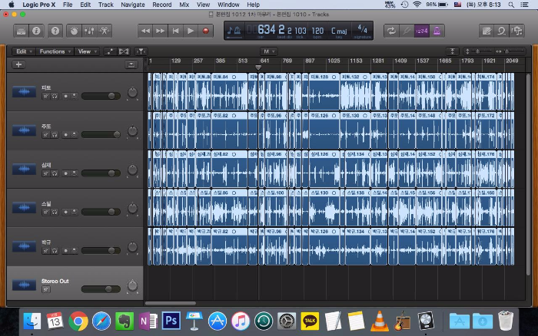Viewport: 538px width, 336px height.
Task: Click the pan knob on 주또 track
Action: [132, 131]
